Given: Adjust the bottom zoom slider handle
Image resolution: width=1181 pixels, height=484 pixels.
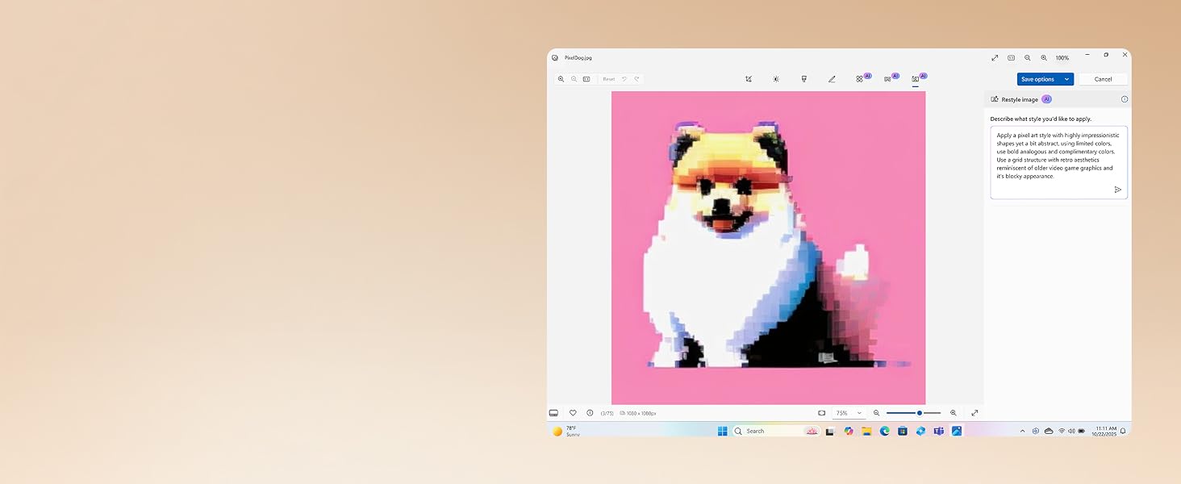Looking at the screenshot, I should click(920, 413).
